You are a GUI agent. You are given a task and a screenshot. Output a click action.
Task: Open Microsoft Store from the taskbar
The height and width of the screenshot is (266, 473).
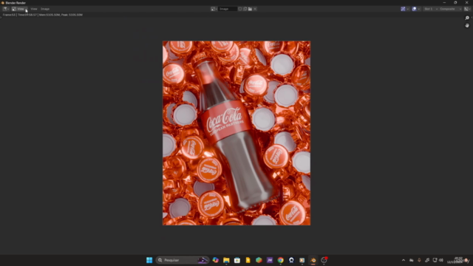(x=237, y=260)
